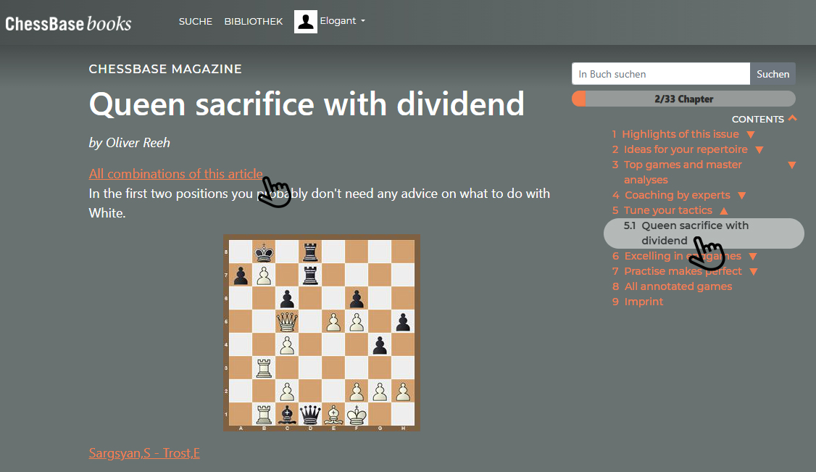Viewport: 816px width, 472px height.
Task: Open the SUCHE menu item
Action: (x=196, y=22)
